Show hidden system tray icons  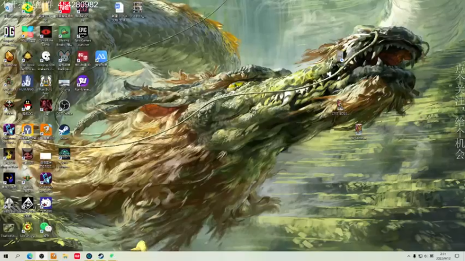click(409, 256)
